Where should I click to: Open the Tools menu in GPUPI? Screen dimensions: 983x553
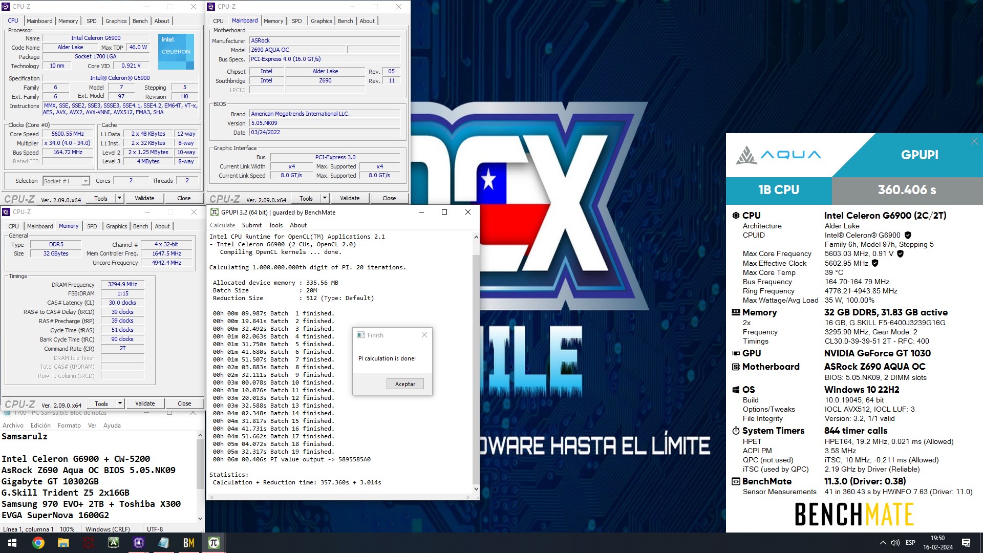(275, 225)
